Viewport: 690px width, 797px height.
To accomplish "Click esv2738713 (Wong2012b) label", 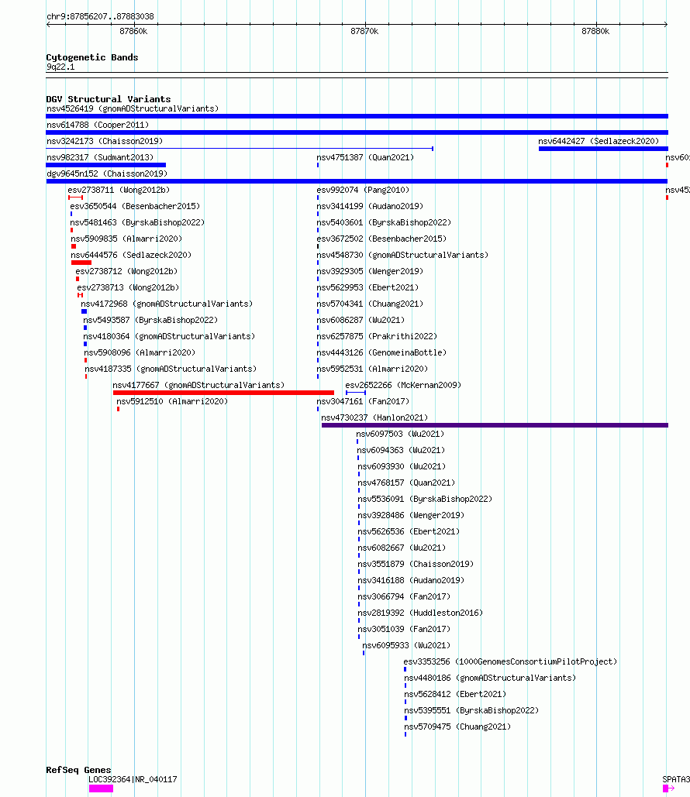I will pyautogui.click(x=128, y=287).
